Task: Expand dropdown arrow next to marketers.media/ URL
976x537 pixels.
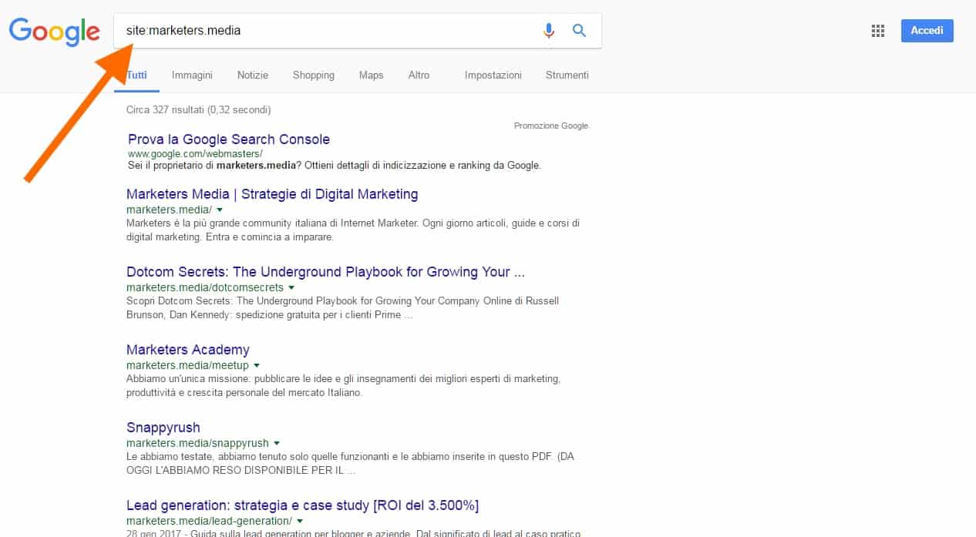Action: pos(220,210)
